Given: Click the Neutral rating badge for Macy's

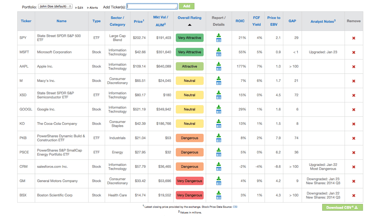Looking at the screenshot, I should point(190,81).
